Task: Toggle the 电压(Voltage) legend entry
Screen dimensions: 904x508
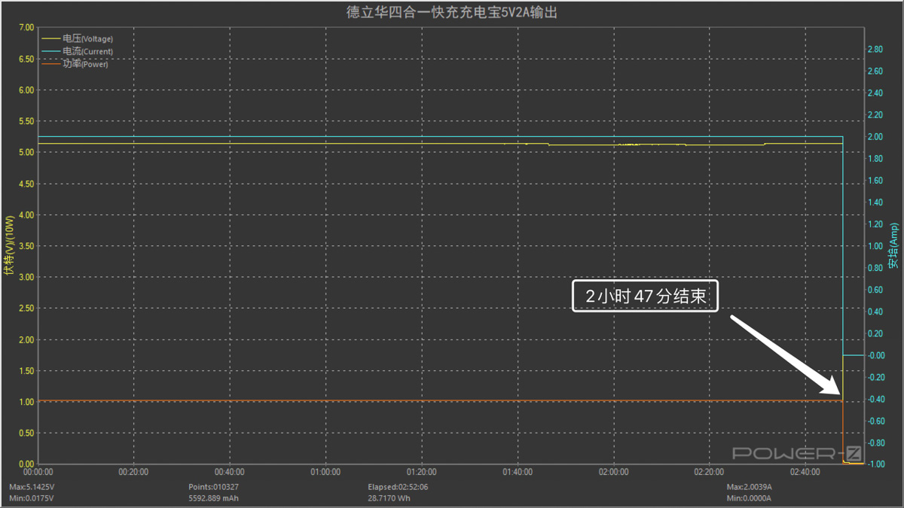Action: pyautogui.click(x=87, y=38)
